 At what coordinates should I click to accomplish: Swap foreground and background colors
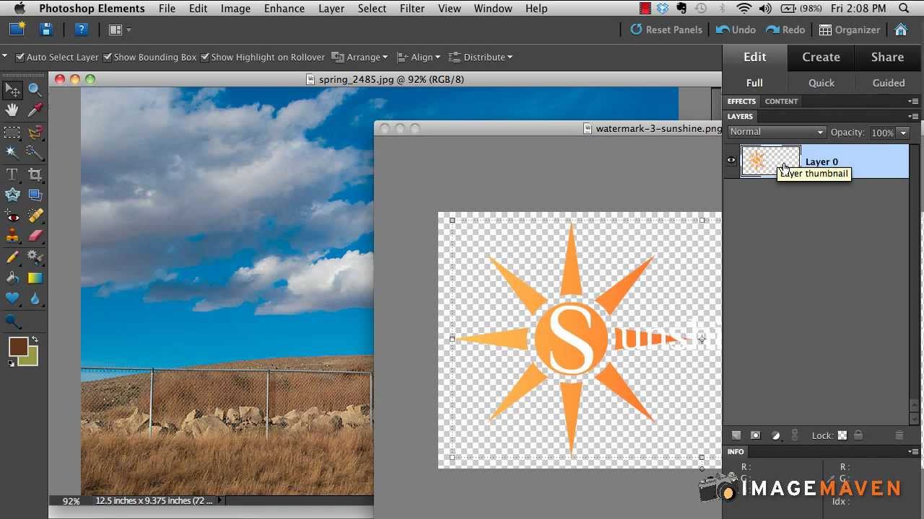(35, 340)
